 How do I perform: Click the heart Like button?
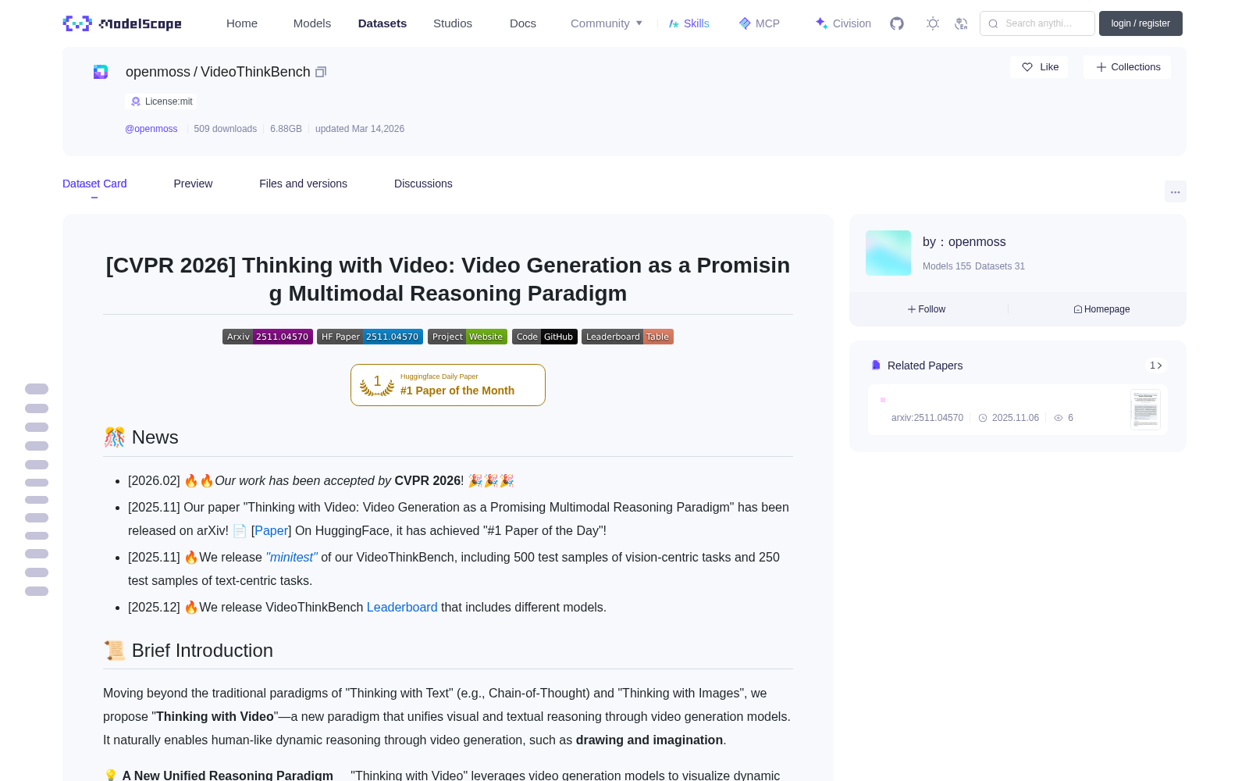[1039, 67]
